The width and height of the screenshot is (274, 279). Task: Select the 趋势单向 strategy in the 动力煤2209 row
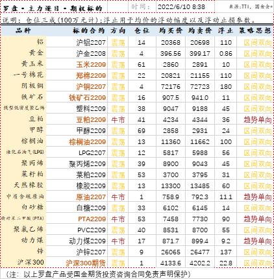[258, 241]
